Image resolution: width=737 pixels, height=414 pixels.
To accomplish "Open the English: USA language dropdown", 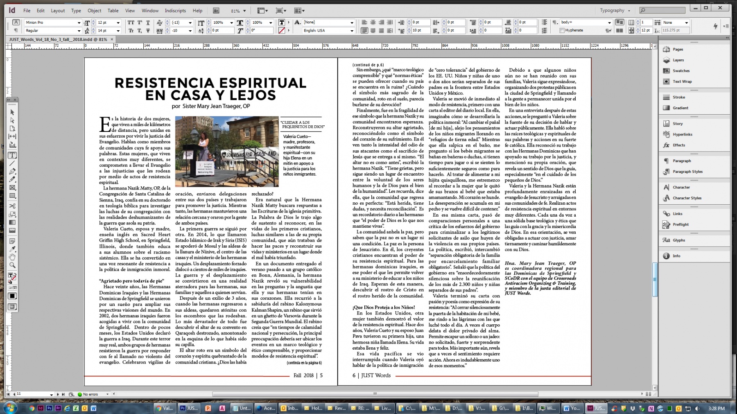I will tap(352, 31).
